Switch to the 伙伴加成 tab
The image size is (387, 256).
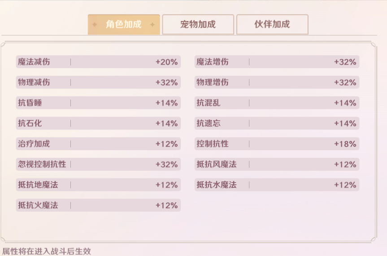coord(272,25)
